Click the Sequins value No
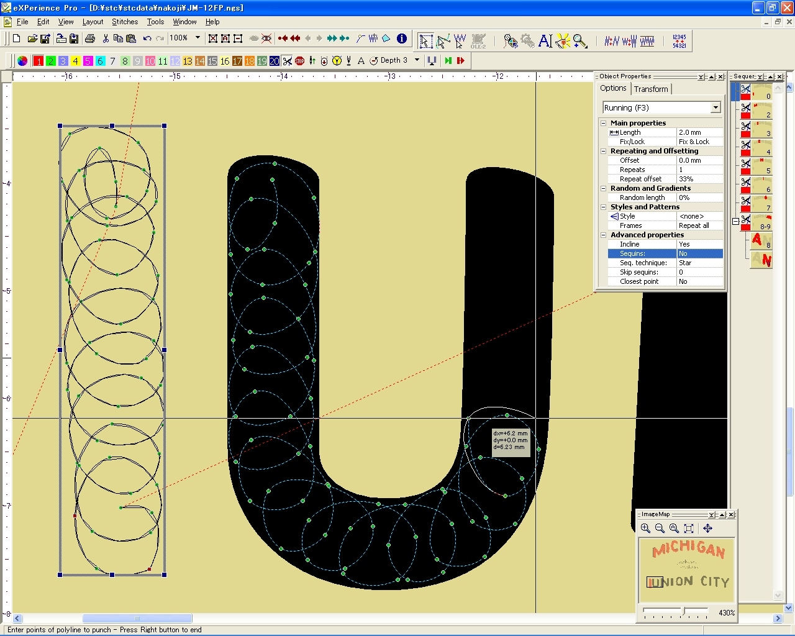795x636 pixels. [700, 253]
